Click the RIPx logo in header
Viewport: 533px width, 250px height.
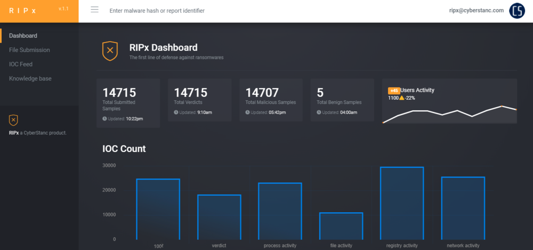(22, 11)
